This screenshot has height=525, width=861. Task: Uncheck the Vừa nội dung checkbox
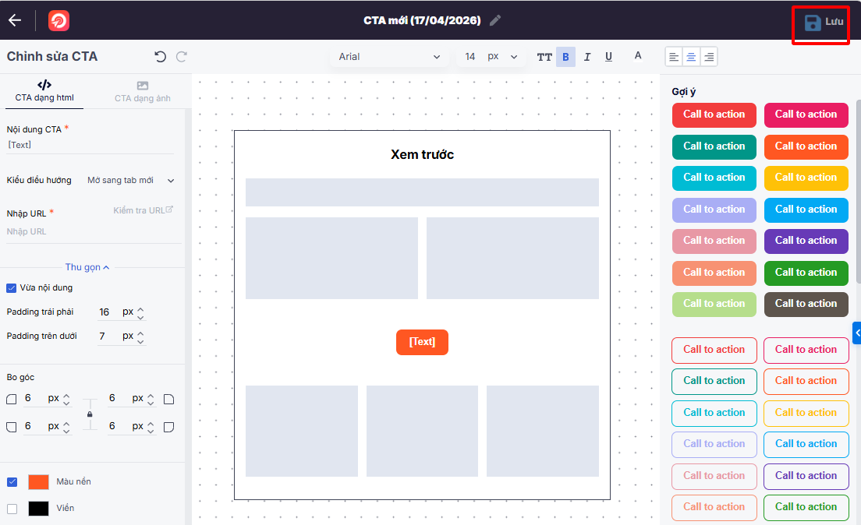pyautogui.click(x=12, y=287)
